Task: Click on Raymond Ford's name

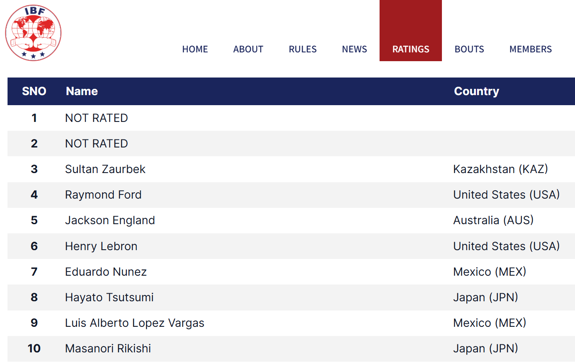Action: [x=103, y=195]
